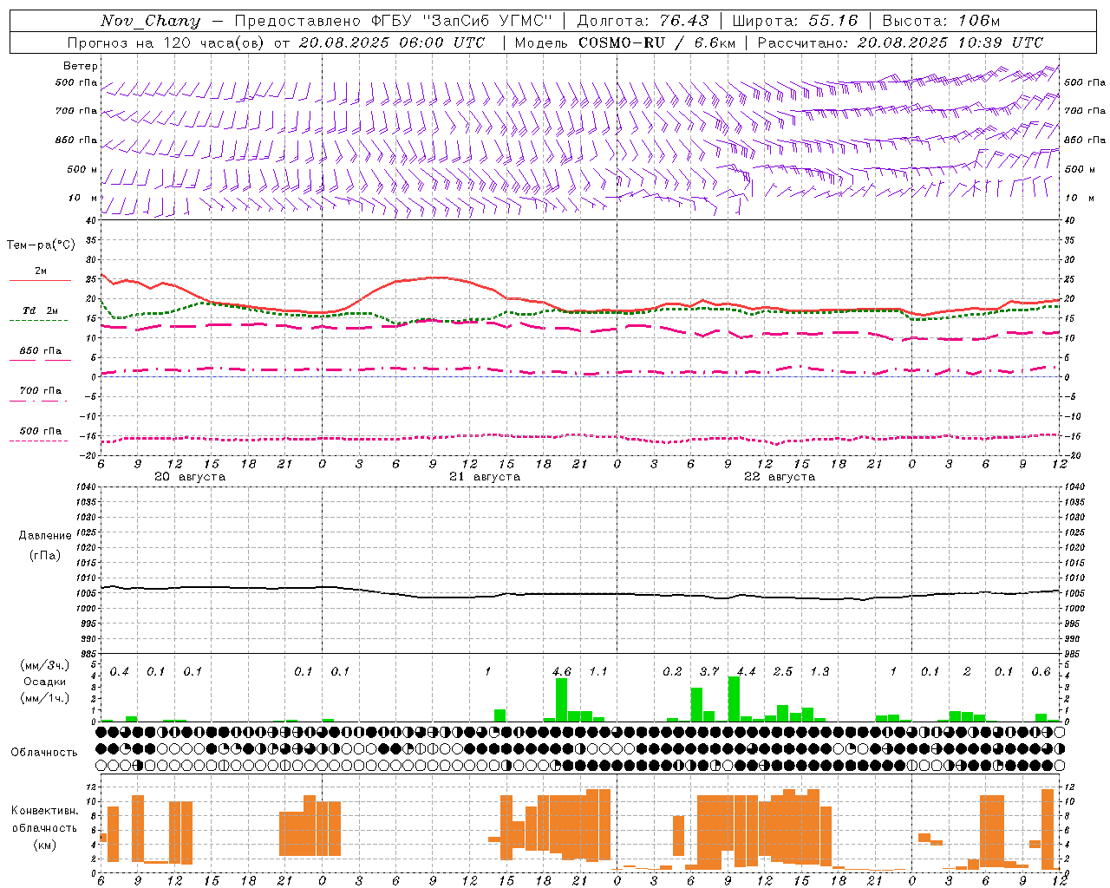Click the precipitation total "1.3"
Viewport: 1110px width, 888px height.
point(819,671)
